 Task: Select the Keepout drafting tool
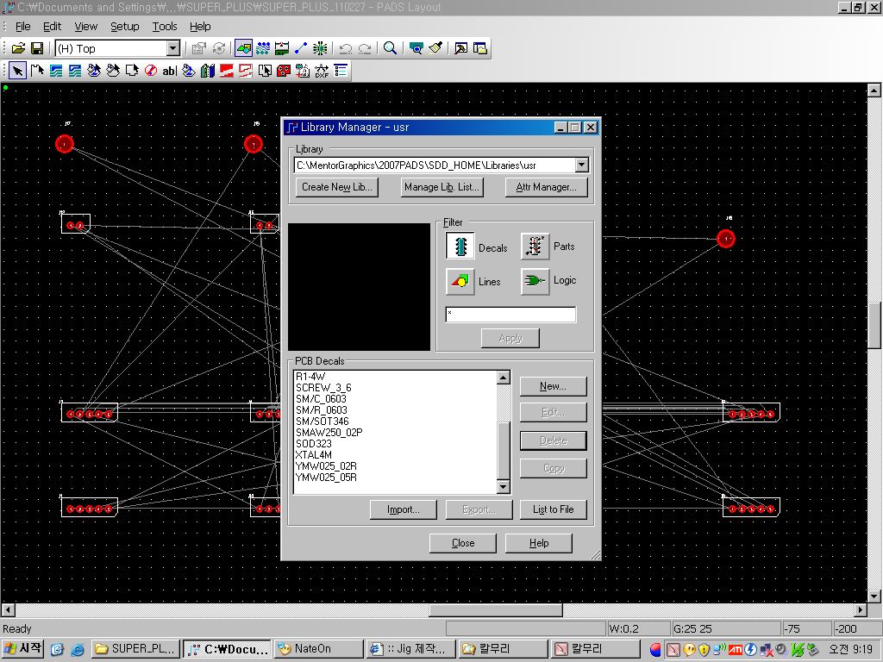click(x=150, y=71)
